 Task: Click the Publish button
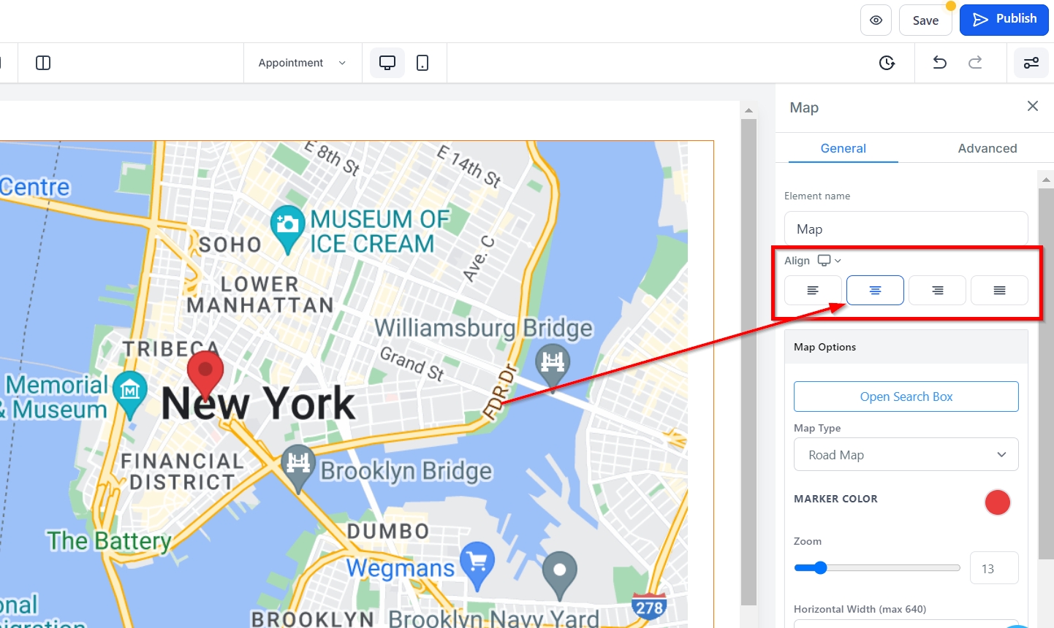point(1004,20)
